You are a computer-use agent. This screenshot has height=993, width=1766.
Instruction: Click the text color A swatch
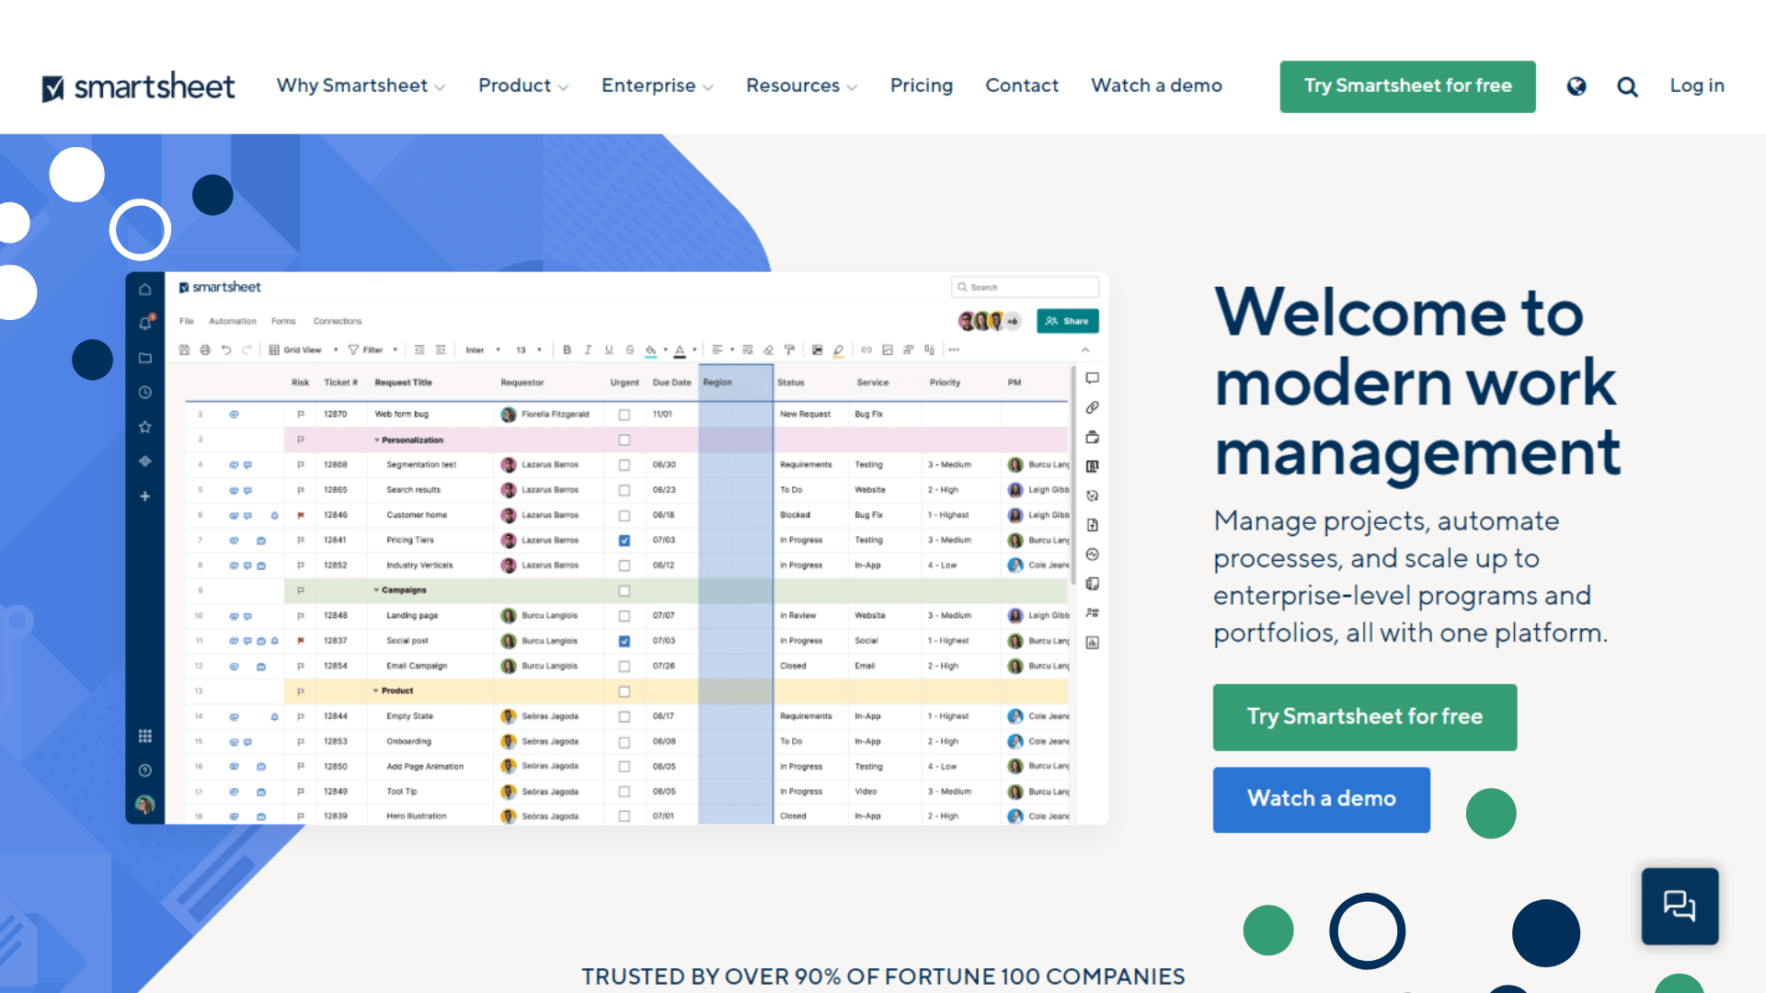(680, 349)
